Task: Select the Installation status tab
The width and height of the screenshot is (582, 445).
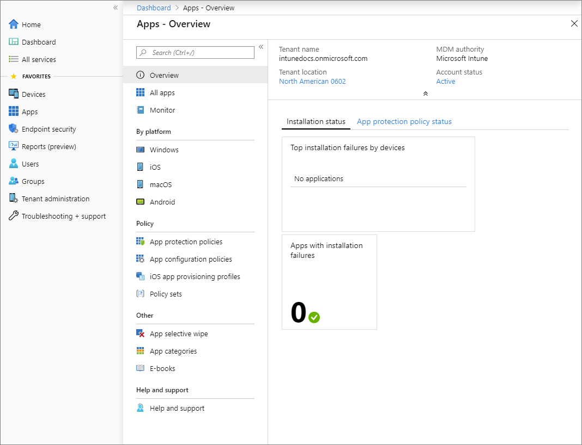Action: [x=316, y=121]
